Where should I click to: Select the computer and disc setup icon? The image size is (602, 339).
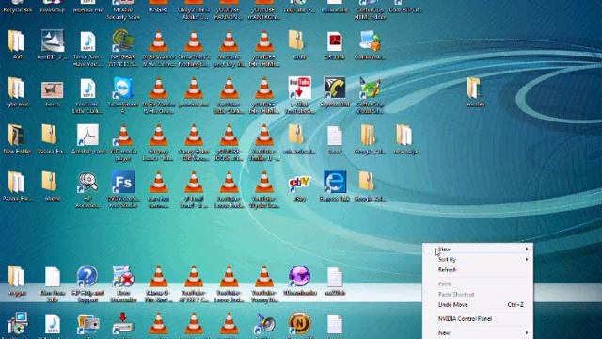point(16,323)
